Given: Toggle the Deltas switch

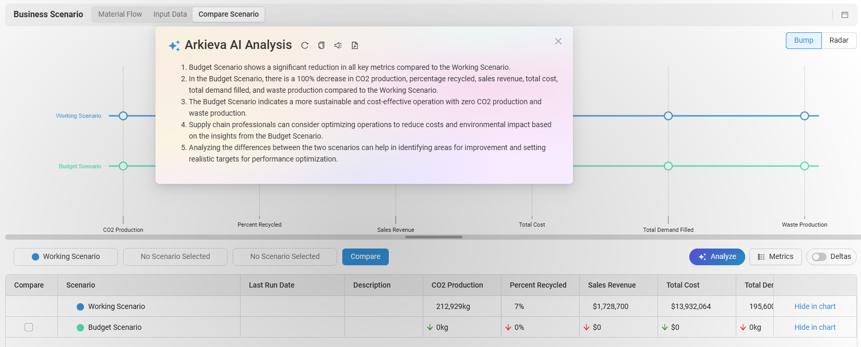Looking at the screenshot, I should pyautogui.click(x=819, y=257).
